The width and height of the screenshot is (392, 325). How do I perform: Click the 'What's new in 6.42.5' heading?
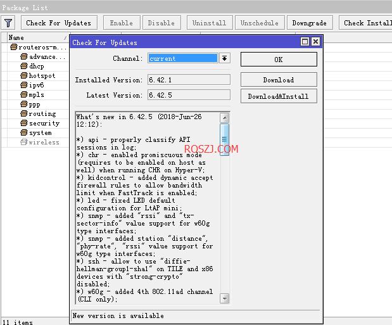tap(139, 120)
